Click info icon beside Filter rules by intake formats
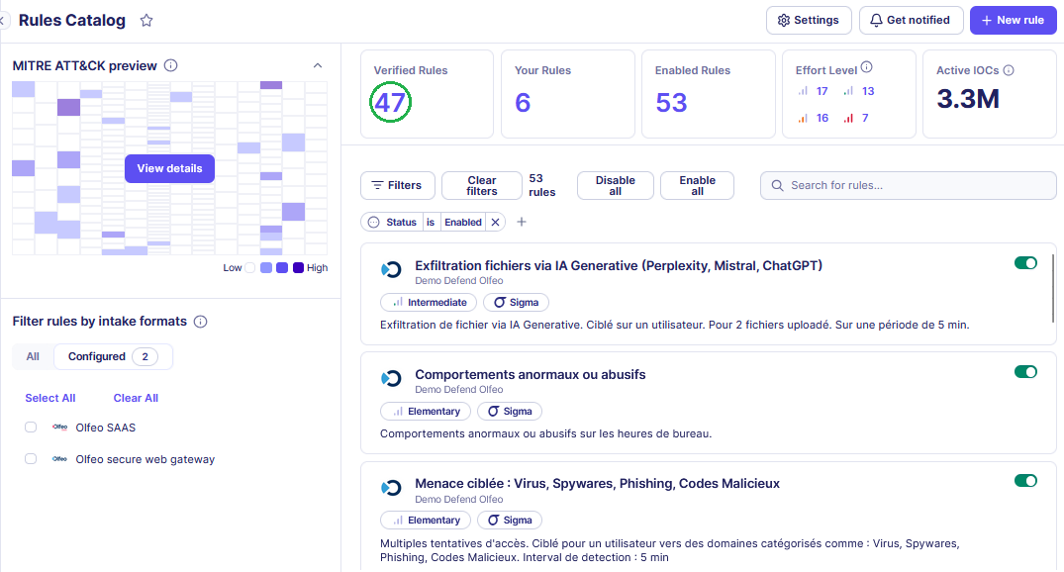This screenshot has height=572, width=1064. [x=200, y=322]
